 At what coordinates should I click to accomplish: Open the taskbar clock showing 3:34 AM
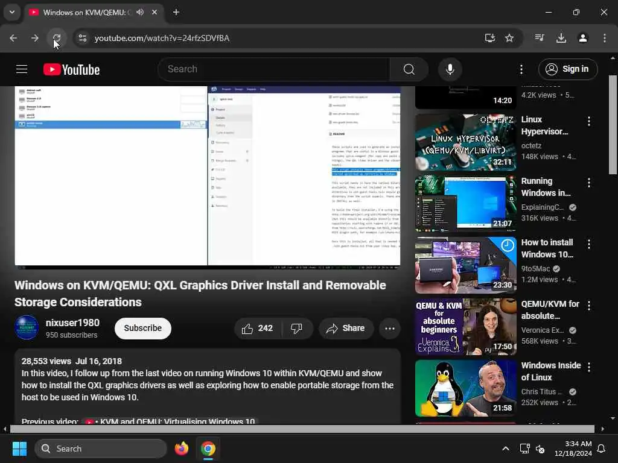pyautogui.click(x=573, y=449)
